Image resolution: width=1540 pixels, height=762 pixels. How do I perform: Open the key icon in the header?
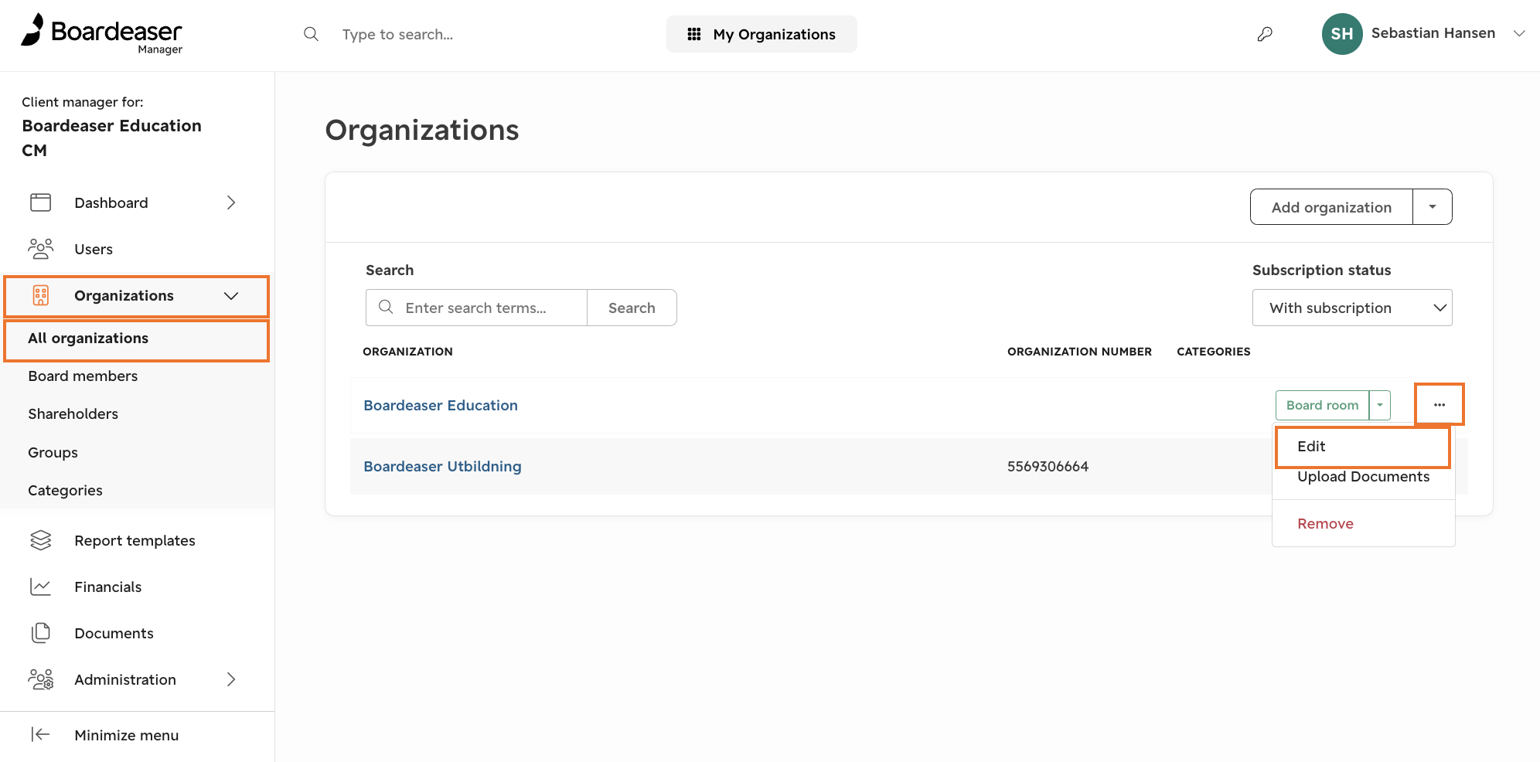(x=1265, y=34)
